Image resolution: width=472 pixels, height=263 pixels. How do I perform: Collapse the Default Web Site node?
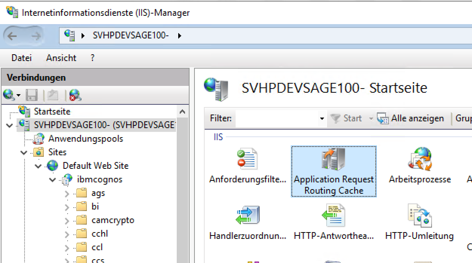[39, 166]
